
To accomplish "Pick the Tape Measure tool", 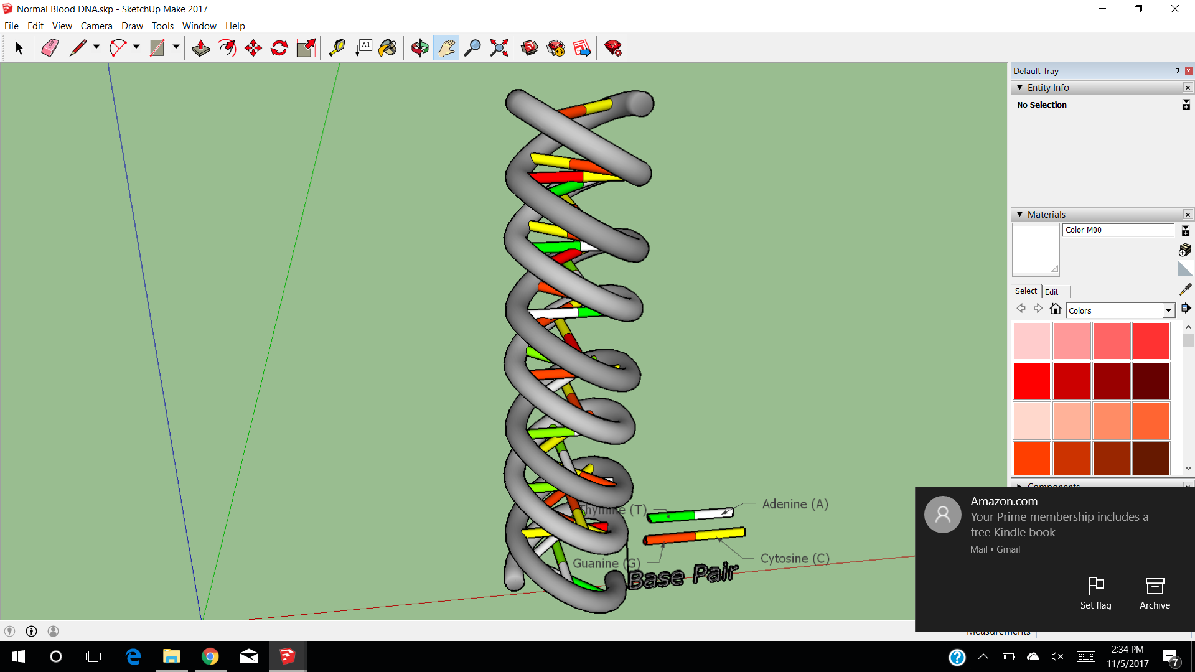I will pos(337,48).
